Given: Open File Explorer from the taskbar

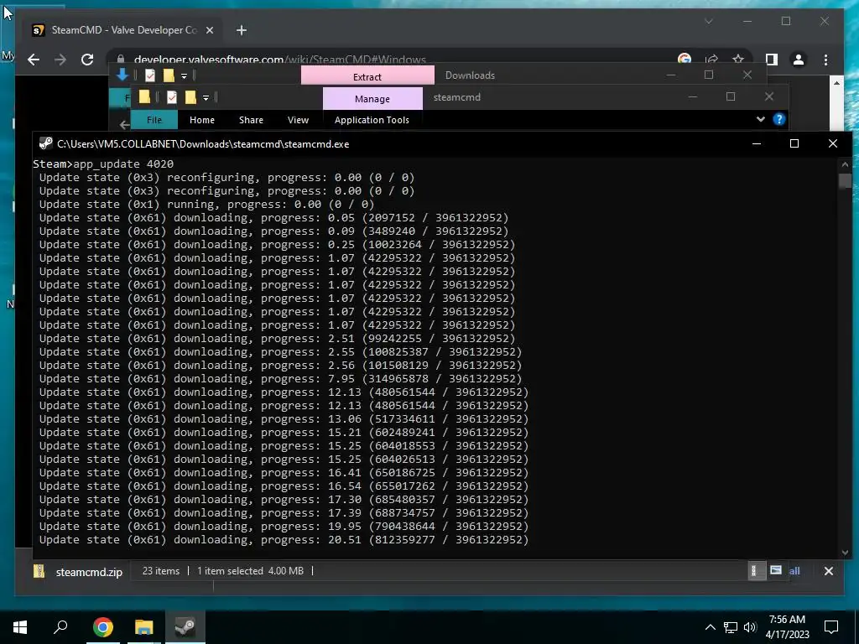Looking at the screenshot, I should 144,627.
